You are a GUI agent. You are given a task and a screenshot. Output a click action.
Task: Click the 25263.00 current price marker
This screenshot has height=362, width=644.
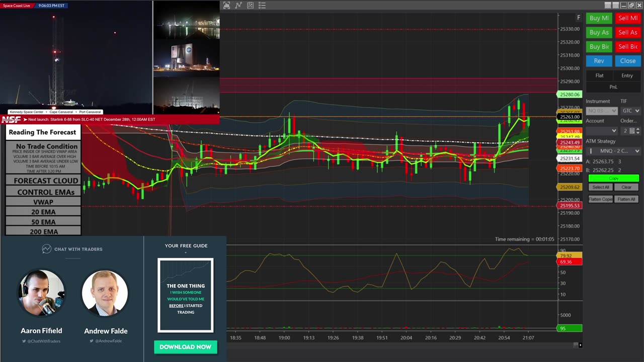pos(570,117)
